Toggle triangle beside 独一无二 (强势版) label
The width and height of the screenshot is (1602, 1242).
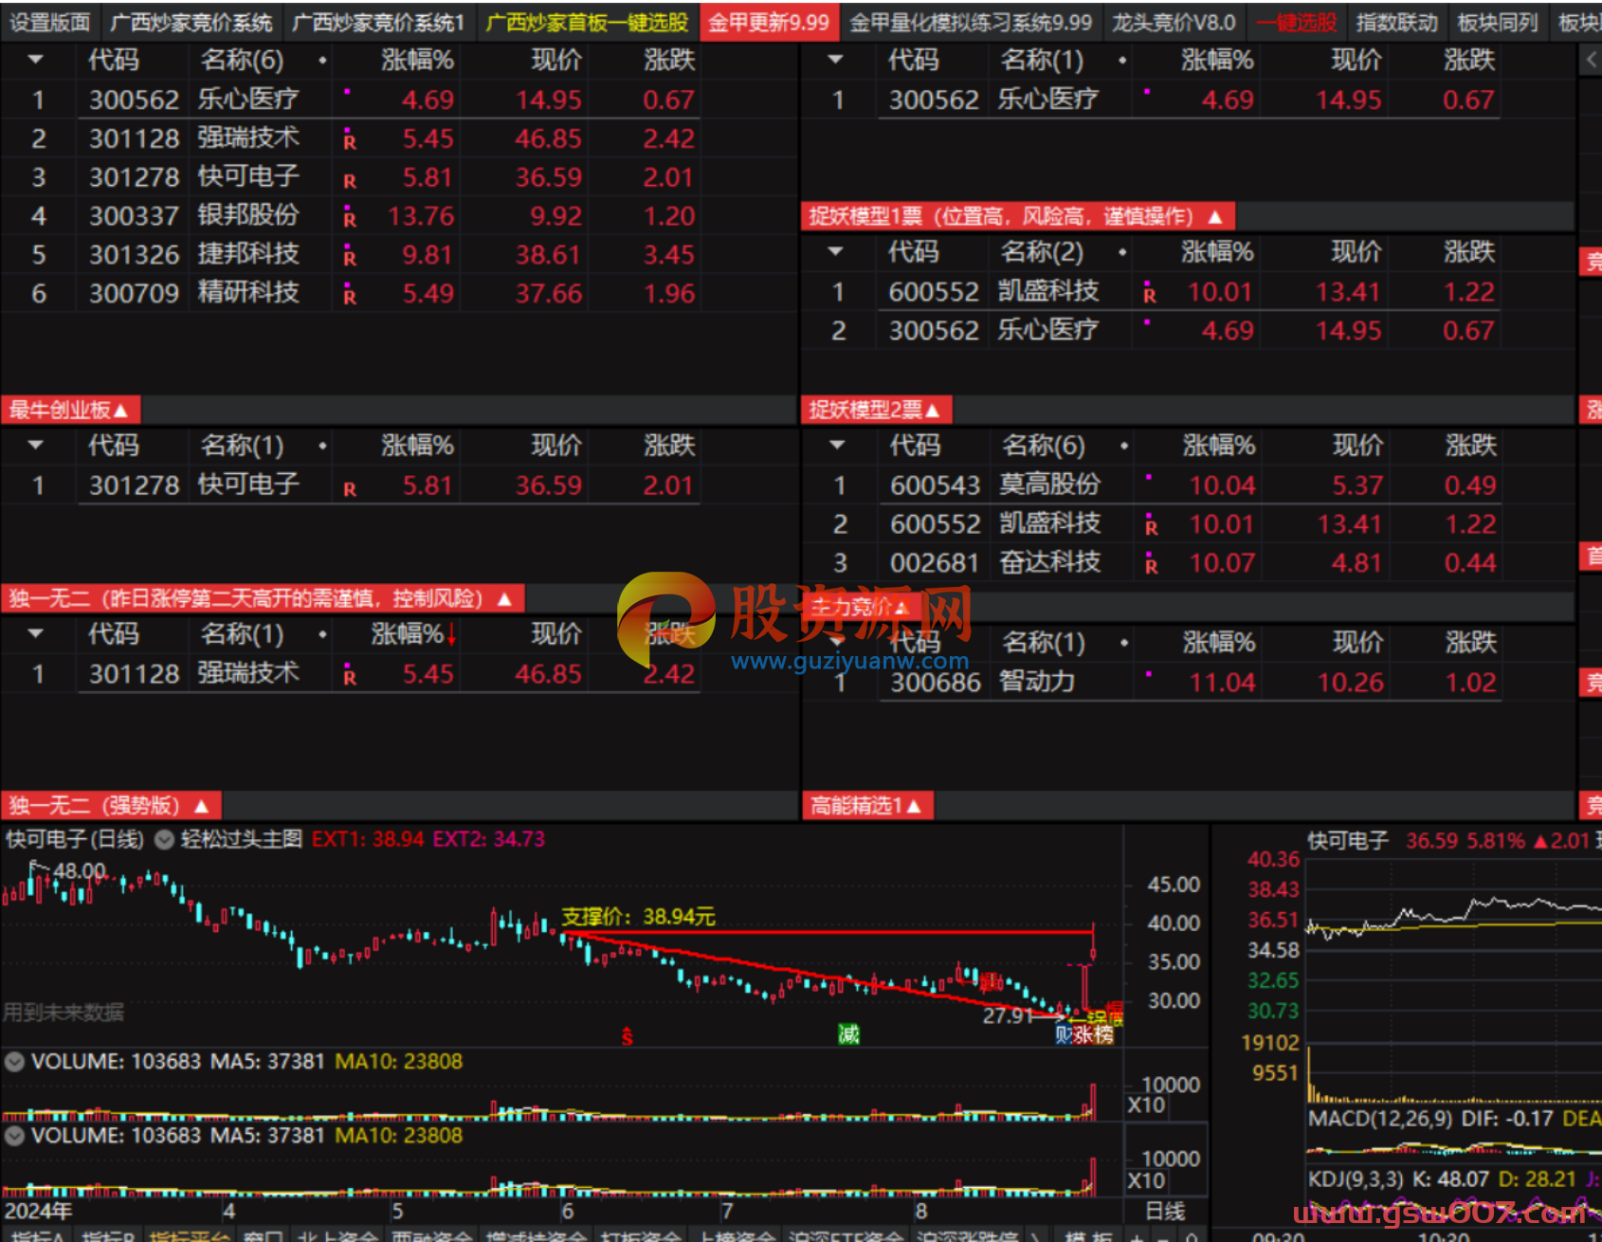coord(202,806)
